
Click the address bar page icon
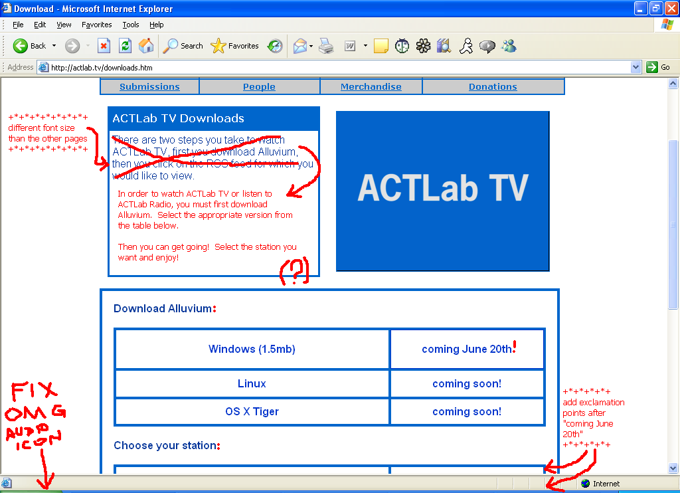click(43, 67)
